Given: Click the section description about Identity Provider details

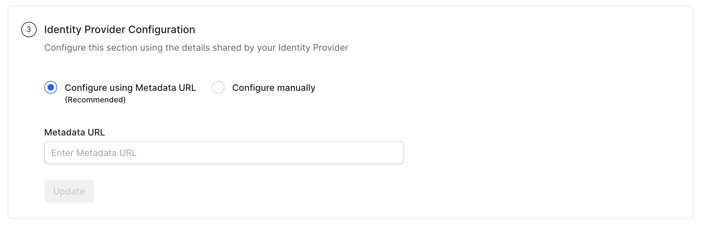Looking at the screenshot, I should (x=196, y=48).
